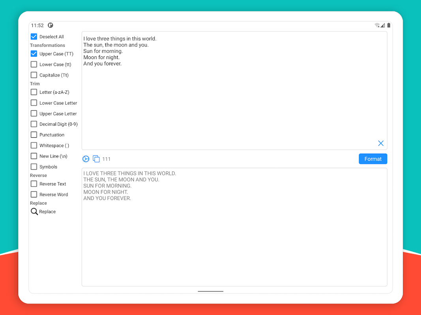This screenshot has width=421, height=315.
Task: Click the Transformations section heading
Action: pyautogui.click(x=47, y=45)
